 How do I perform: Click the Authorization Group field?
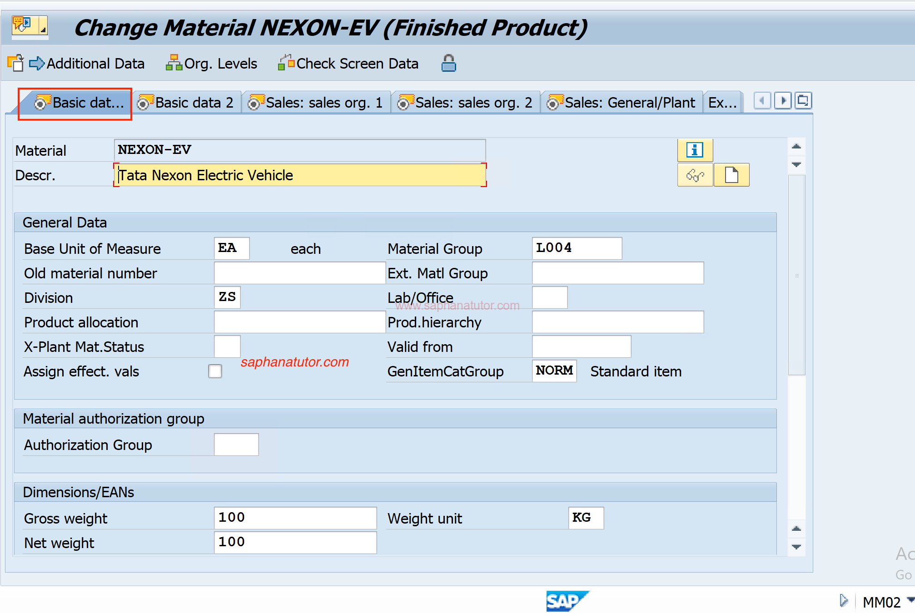pyautogui.click(x=236, y=445)
